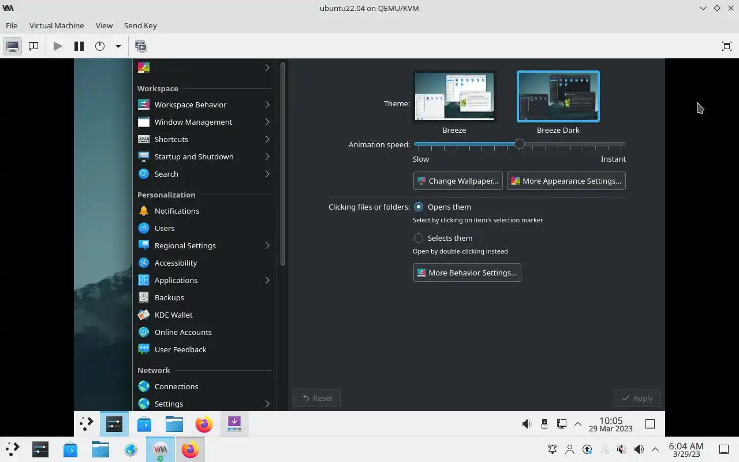This screenshot has height=462, width=739.
Task: Click More Appearance Settings button
Action: pyautogui.click(x=566, y=181)
